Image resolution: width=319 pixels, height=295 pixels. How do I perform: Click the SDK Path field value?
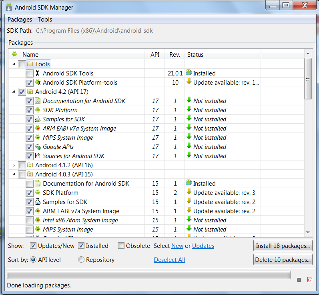point(94,31)
